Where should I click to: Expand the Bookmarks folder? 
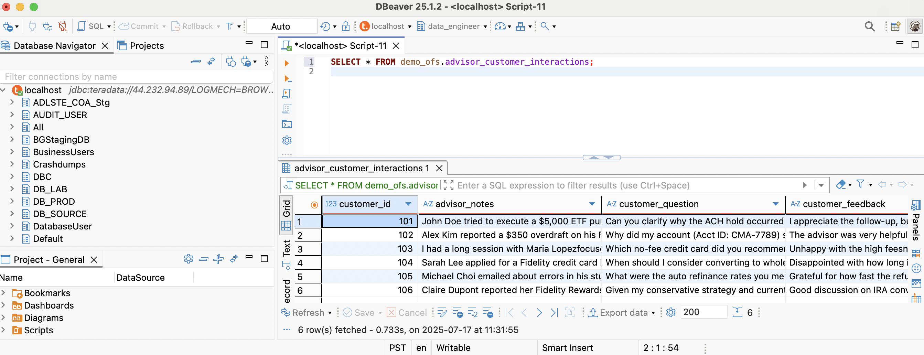pyautogui.click(x=3, y=293)
